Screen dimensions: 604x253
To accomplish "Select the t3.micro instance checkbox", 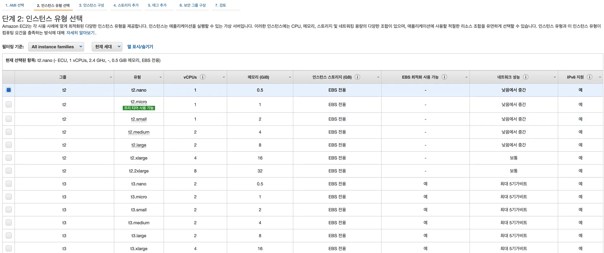I will click(9, 197).
